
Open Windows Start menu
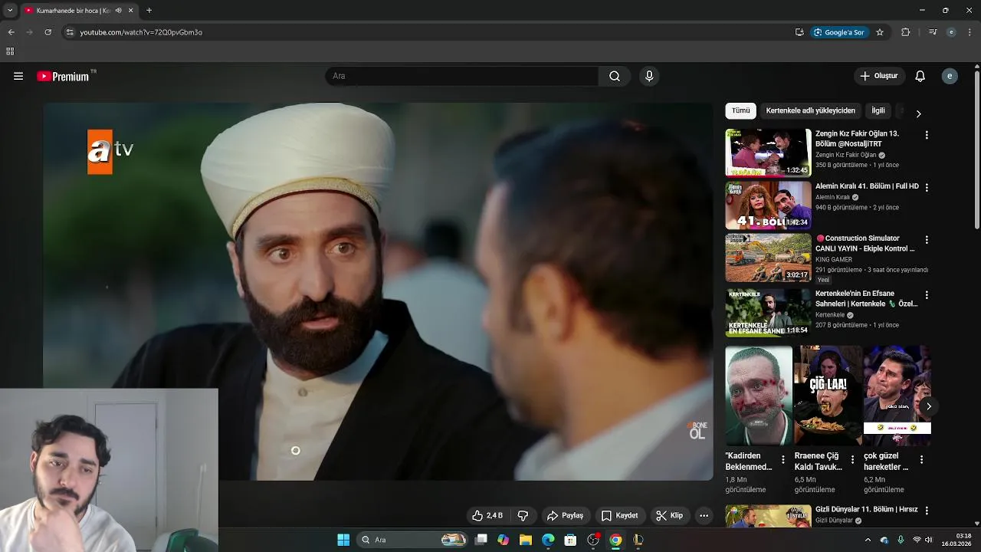click(343, 540)
